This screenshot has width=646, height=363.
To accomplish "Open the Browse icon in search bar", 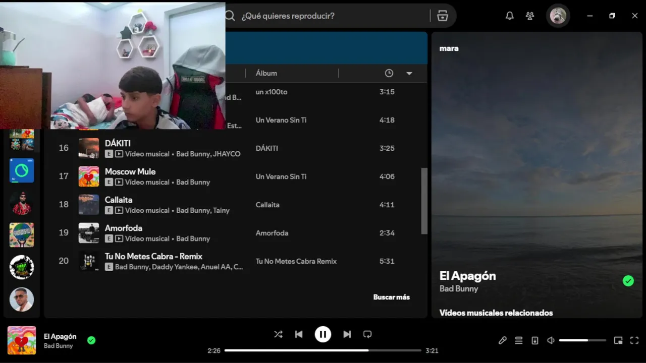I will click(x=443, y=16).
